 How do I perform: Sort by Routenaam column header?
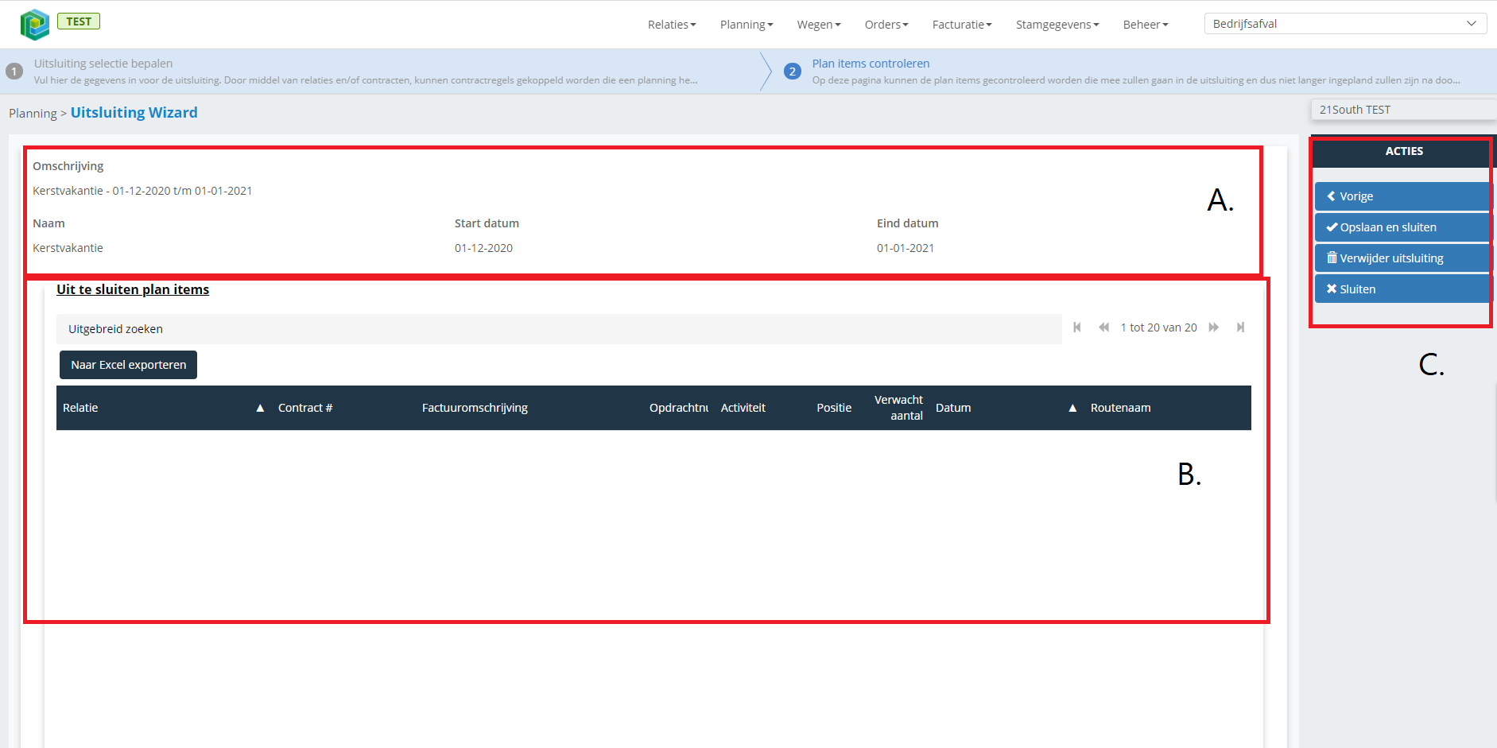click(1120, 408)
